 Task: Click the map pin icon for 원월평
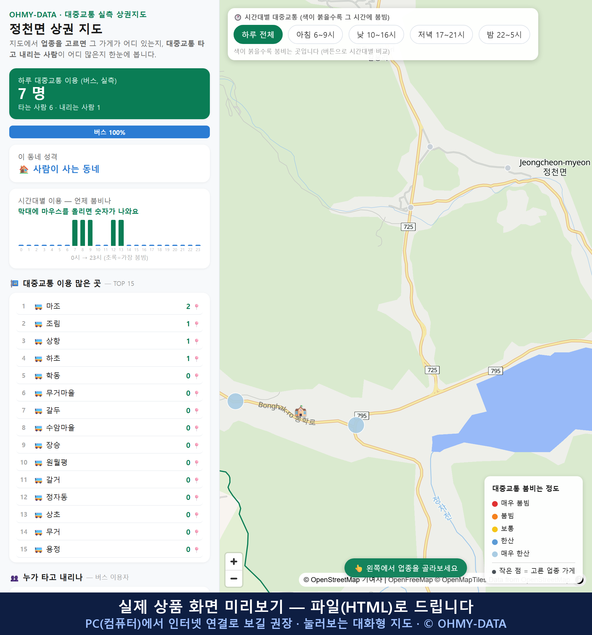pyautogui.click(x=197, y=463)
